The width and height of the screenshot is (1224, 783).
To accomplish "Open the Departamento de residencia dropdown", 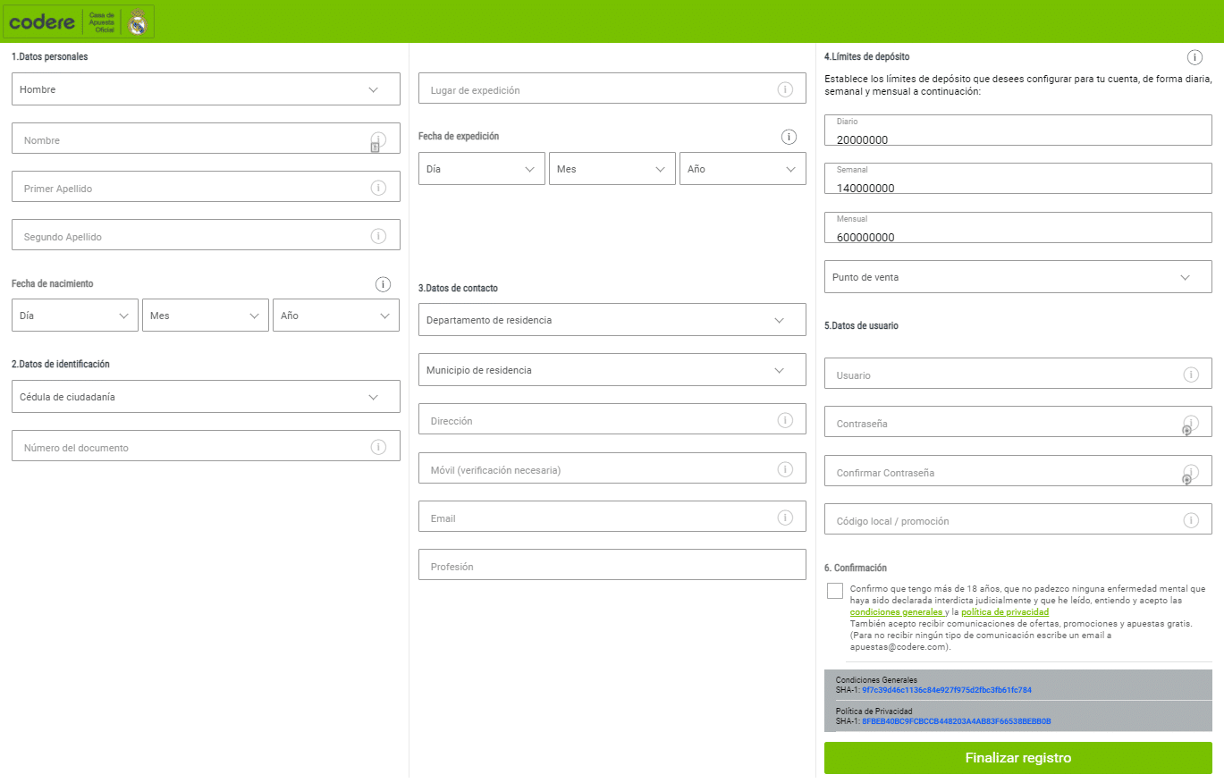I will [x=612, y=319].
